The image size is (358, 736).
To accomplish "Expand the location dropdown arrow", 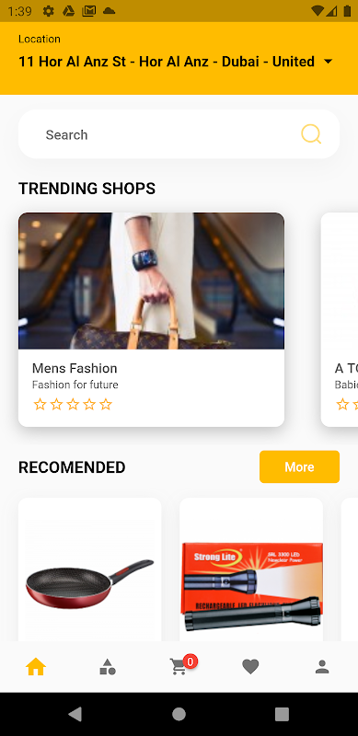I will pyautogui.click(x=329, y=62).
